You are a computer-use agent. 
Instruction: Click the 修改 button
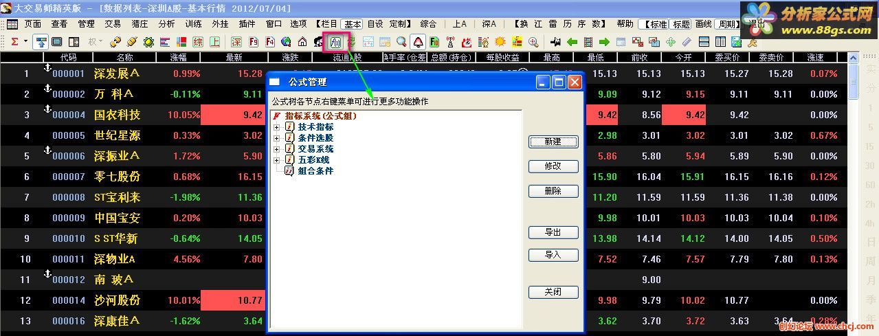(x=553, y=166)
